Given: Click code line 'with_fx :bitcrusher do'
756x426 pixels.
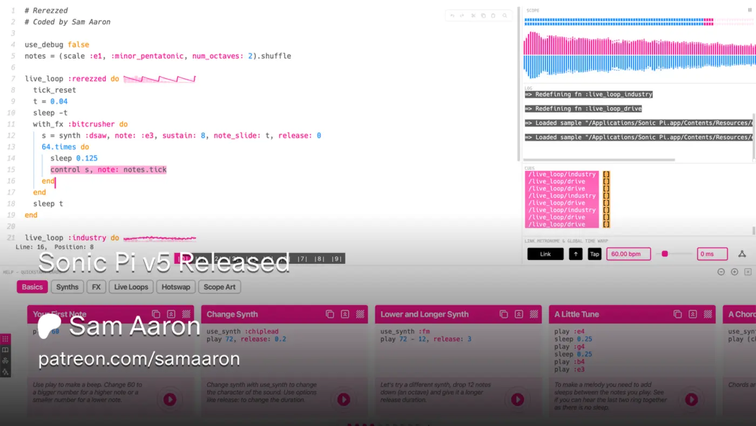Looking at the screenshot, I should click(x=80, y=124).
